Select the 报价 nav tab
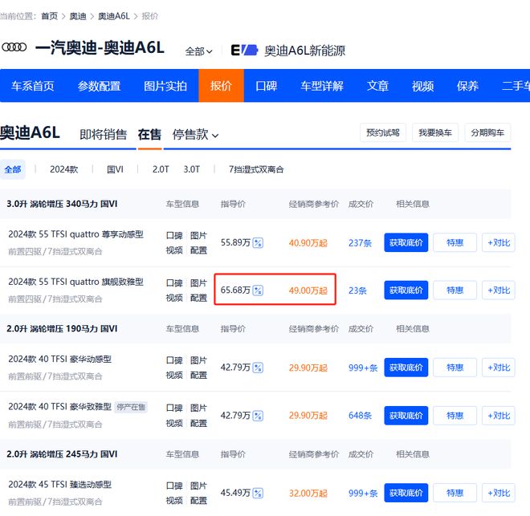This screenshot has width=530, height=516. coord(221,86)
